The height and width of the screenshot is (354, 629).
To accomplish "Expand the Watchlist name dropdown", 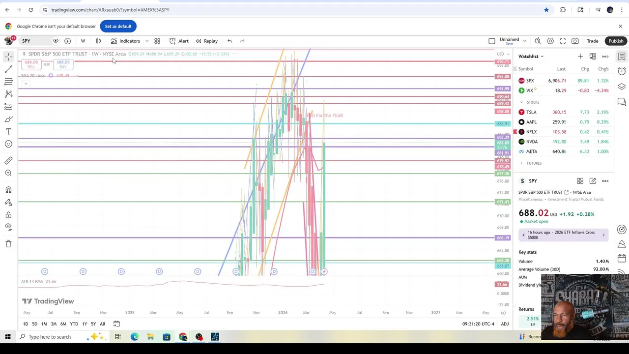I will pos(531,57).
